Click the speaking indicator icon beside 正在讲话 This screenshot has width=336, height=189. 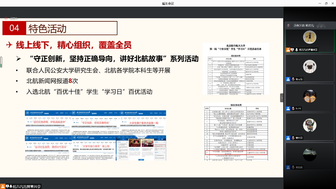pos(288,25)
